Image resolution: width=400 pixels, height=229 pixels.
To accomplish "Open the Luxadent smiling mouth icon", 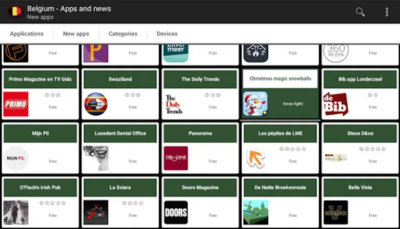I will pyautogui.click(x=96, y=158).
